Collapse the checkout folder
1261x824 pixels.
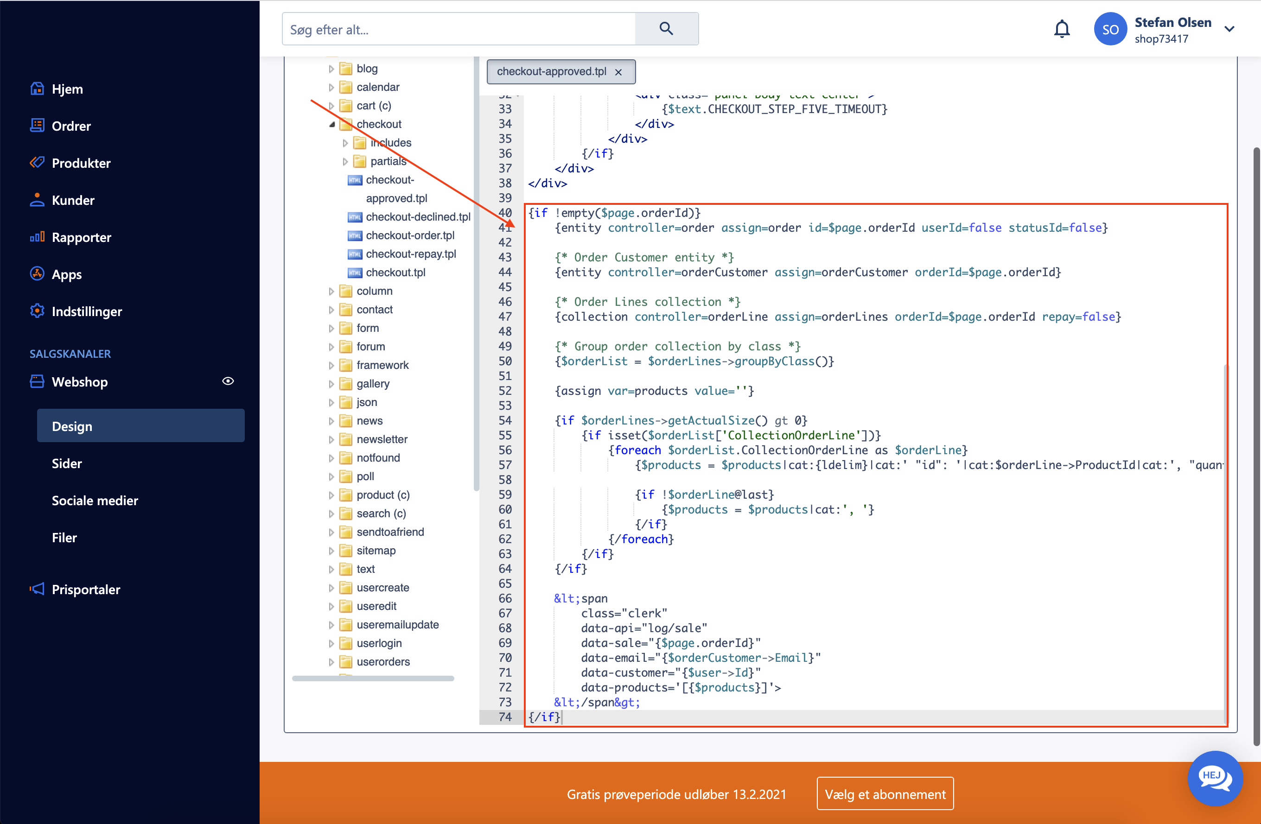click(x=332, y=125)
